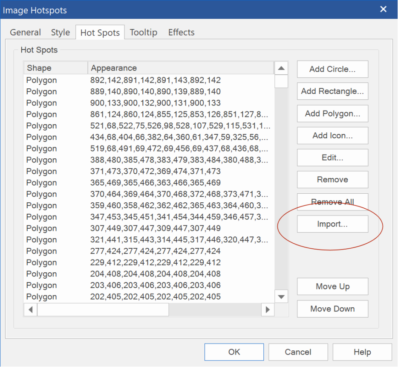Click the Add Circle button
398x367 pixels.
click(x=332, y=69)
